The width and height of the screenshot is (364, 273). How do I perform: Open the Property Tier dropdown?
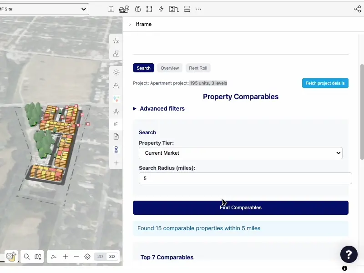coord(241,153)
